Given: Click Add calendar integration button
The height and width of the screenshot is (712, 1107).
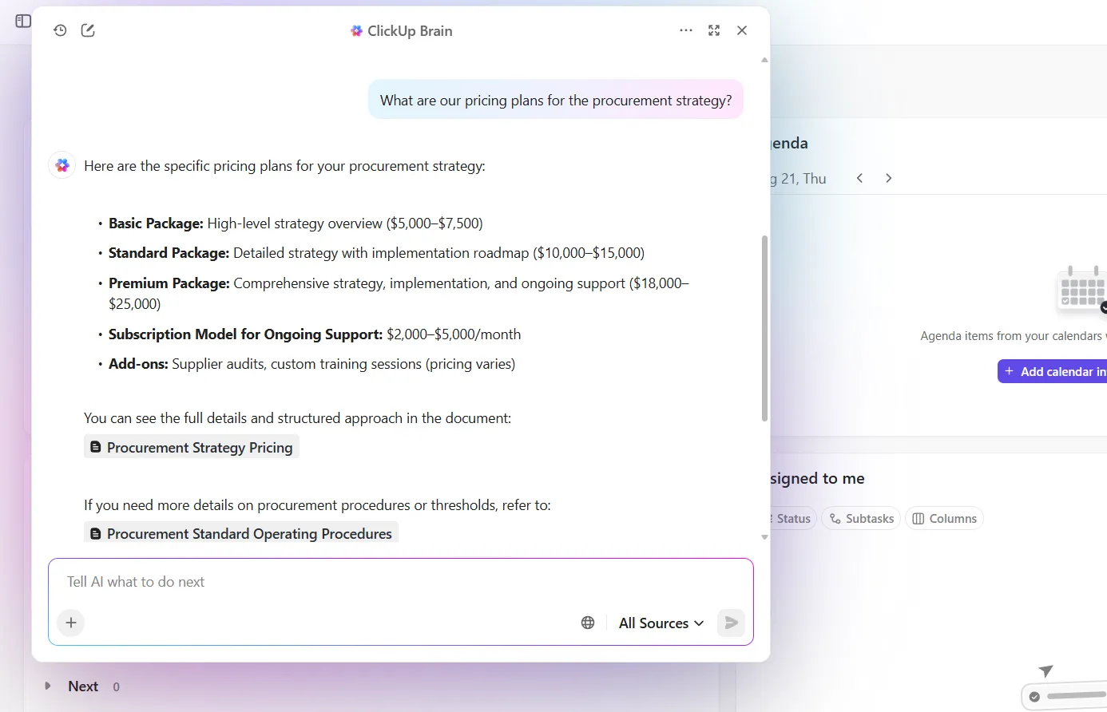Looking at the screenshot, I should point(1053,371).
